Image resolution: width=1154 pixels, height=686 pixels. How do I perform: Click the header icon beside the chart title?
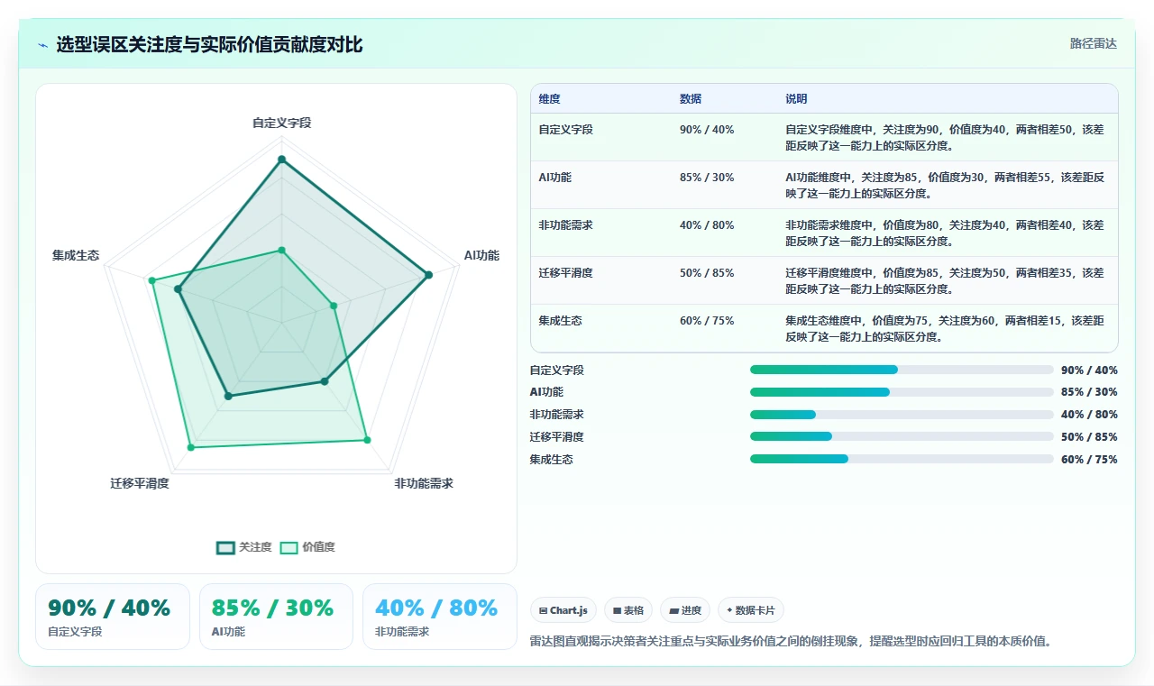pos(42,45)
